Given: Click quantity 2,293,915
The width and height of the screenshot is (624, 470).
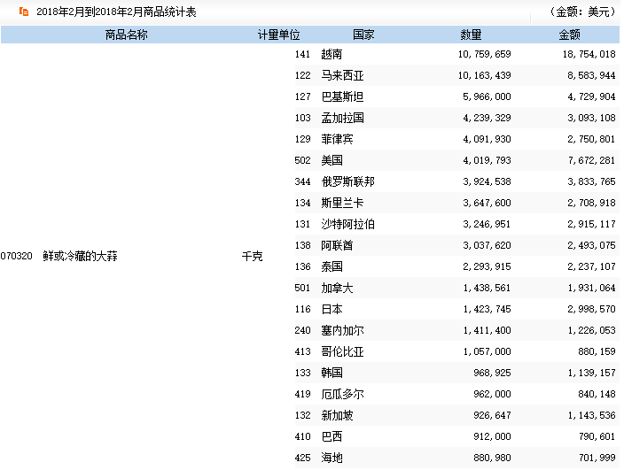Looking at the screenshot, I should (x=487, y=266).
